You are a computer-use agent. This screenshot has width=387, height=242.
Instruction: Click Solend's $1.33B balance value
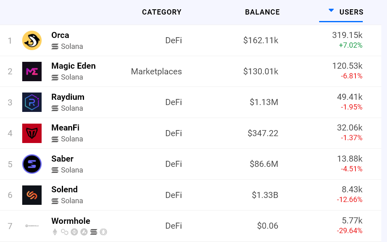tap(265, 195)
